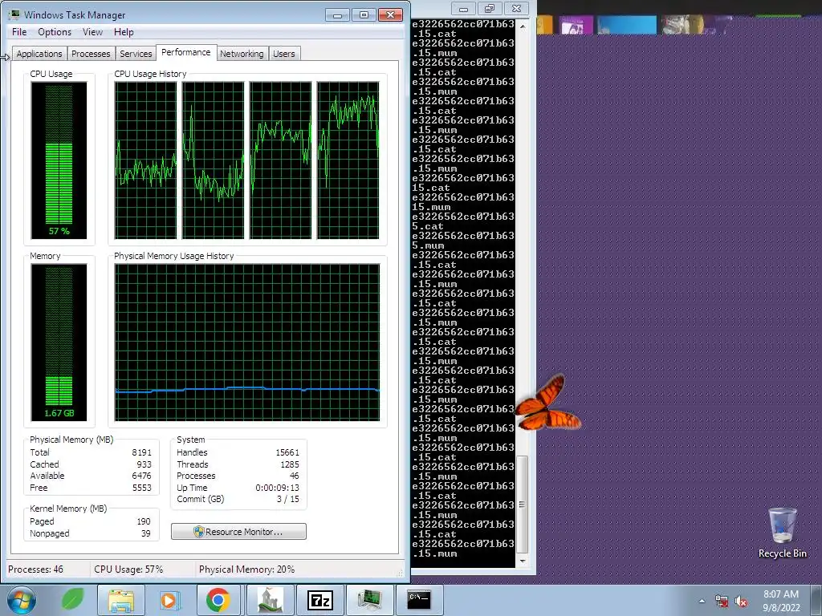Click the third CPU usage history graph

pyautogui.click(x=280, y=160)
